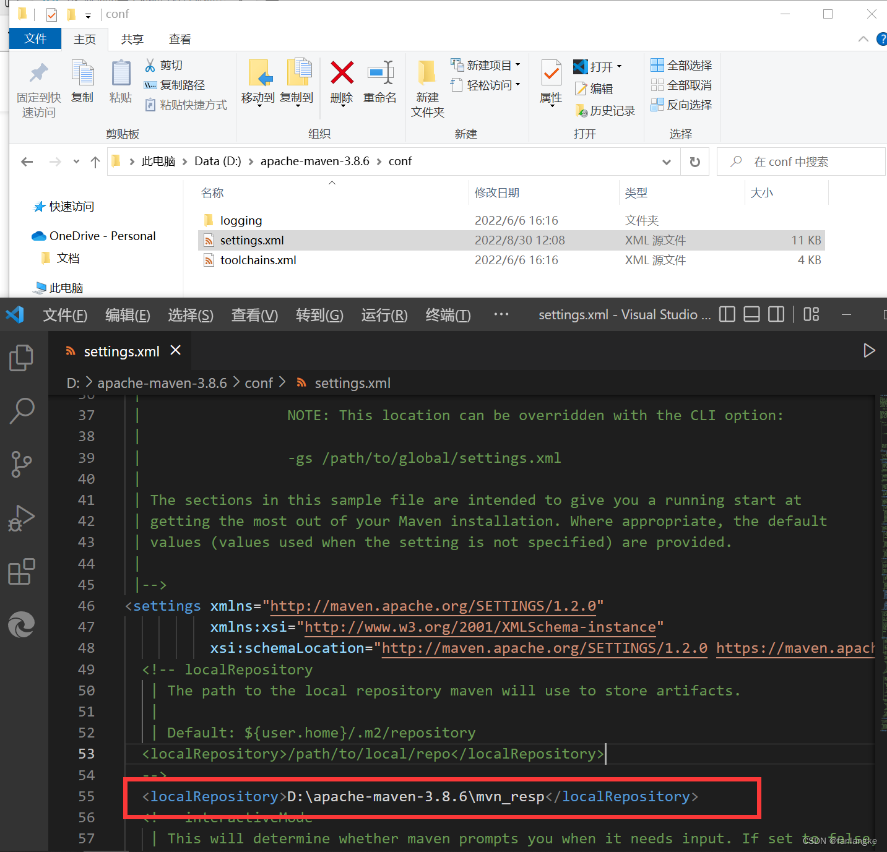This screenshot has height=852, width=887.
Task: Select settings.xml file in Explorer list
Action: click(x=511, y=240)
